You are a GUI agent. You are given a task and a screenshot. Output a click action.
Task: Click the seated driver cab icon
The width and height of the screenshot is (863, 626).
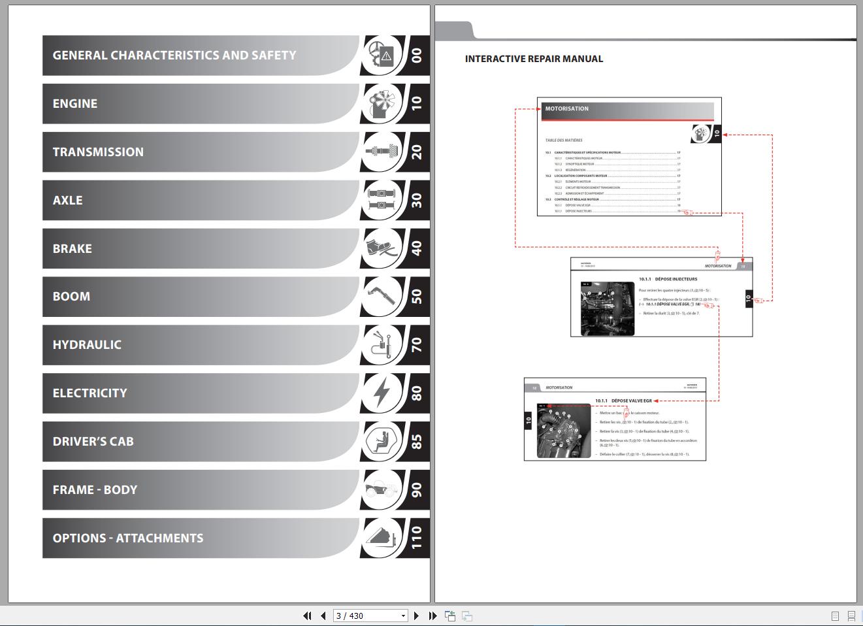click(382, 442)
